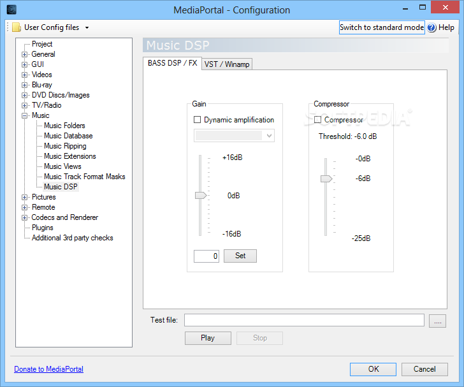
Task: Select Plugins in the settings tree
Action: (43, 228)
